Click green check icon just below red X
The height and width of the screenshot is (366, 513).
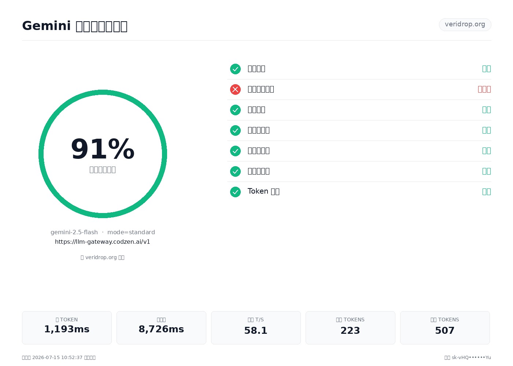pos(235,110)
